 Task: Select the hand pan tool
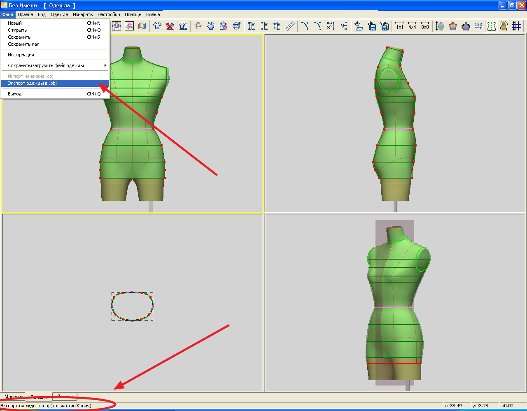(x=211, y=26)
